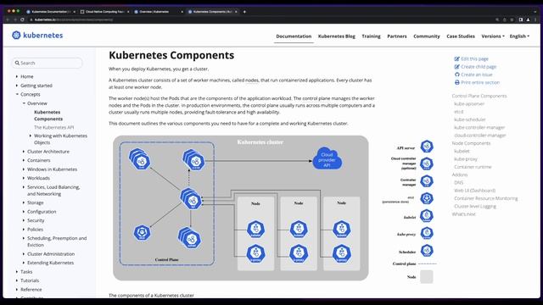Expand the Storage sidebar section
Viewport: 543px width, 305px height.
(24, 202)
